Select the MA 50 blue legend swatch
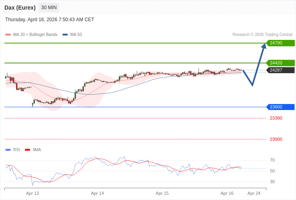The image size is (296, 200). pyautogui.click(x=65, y=35)
